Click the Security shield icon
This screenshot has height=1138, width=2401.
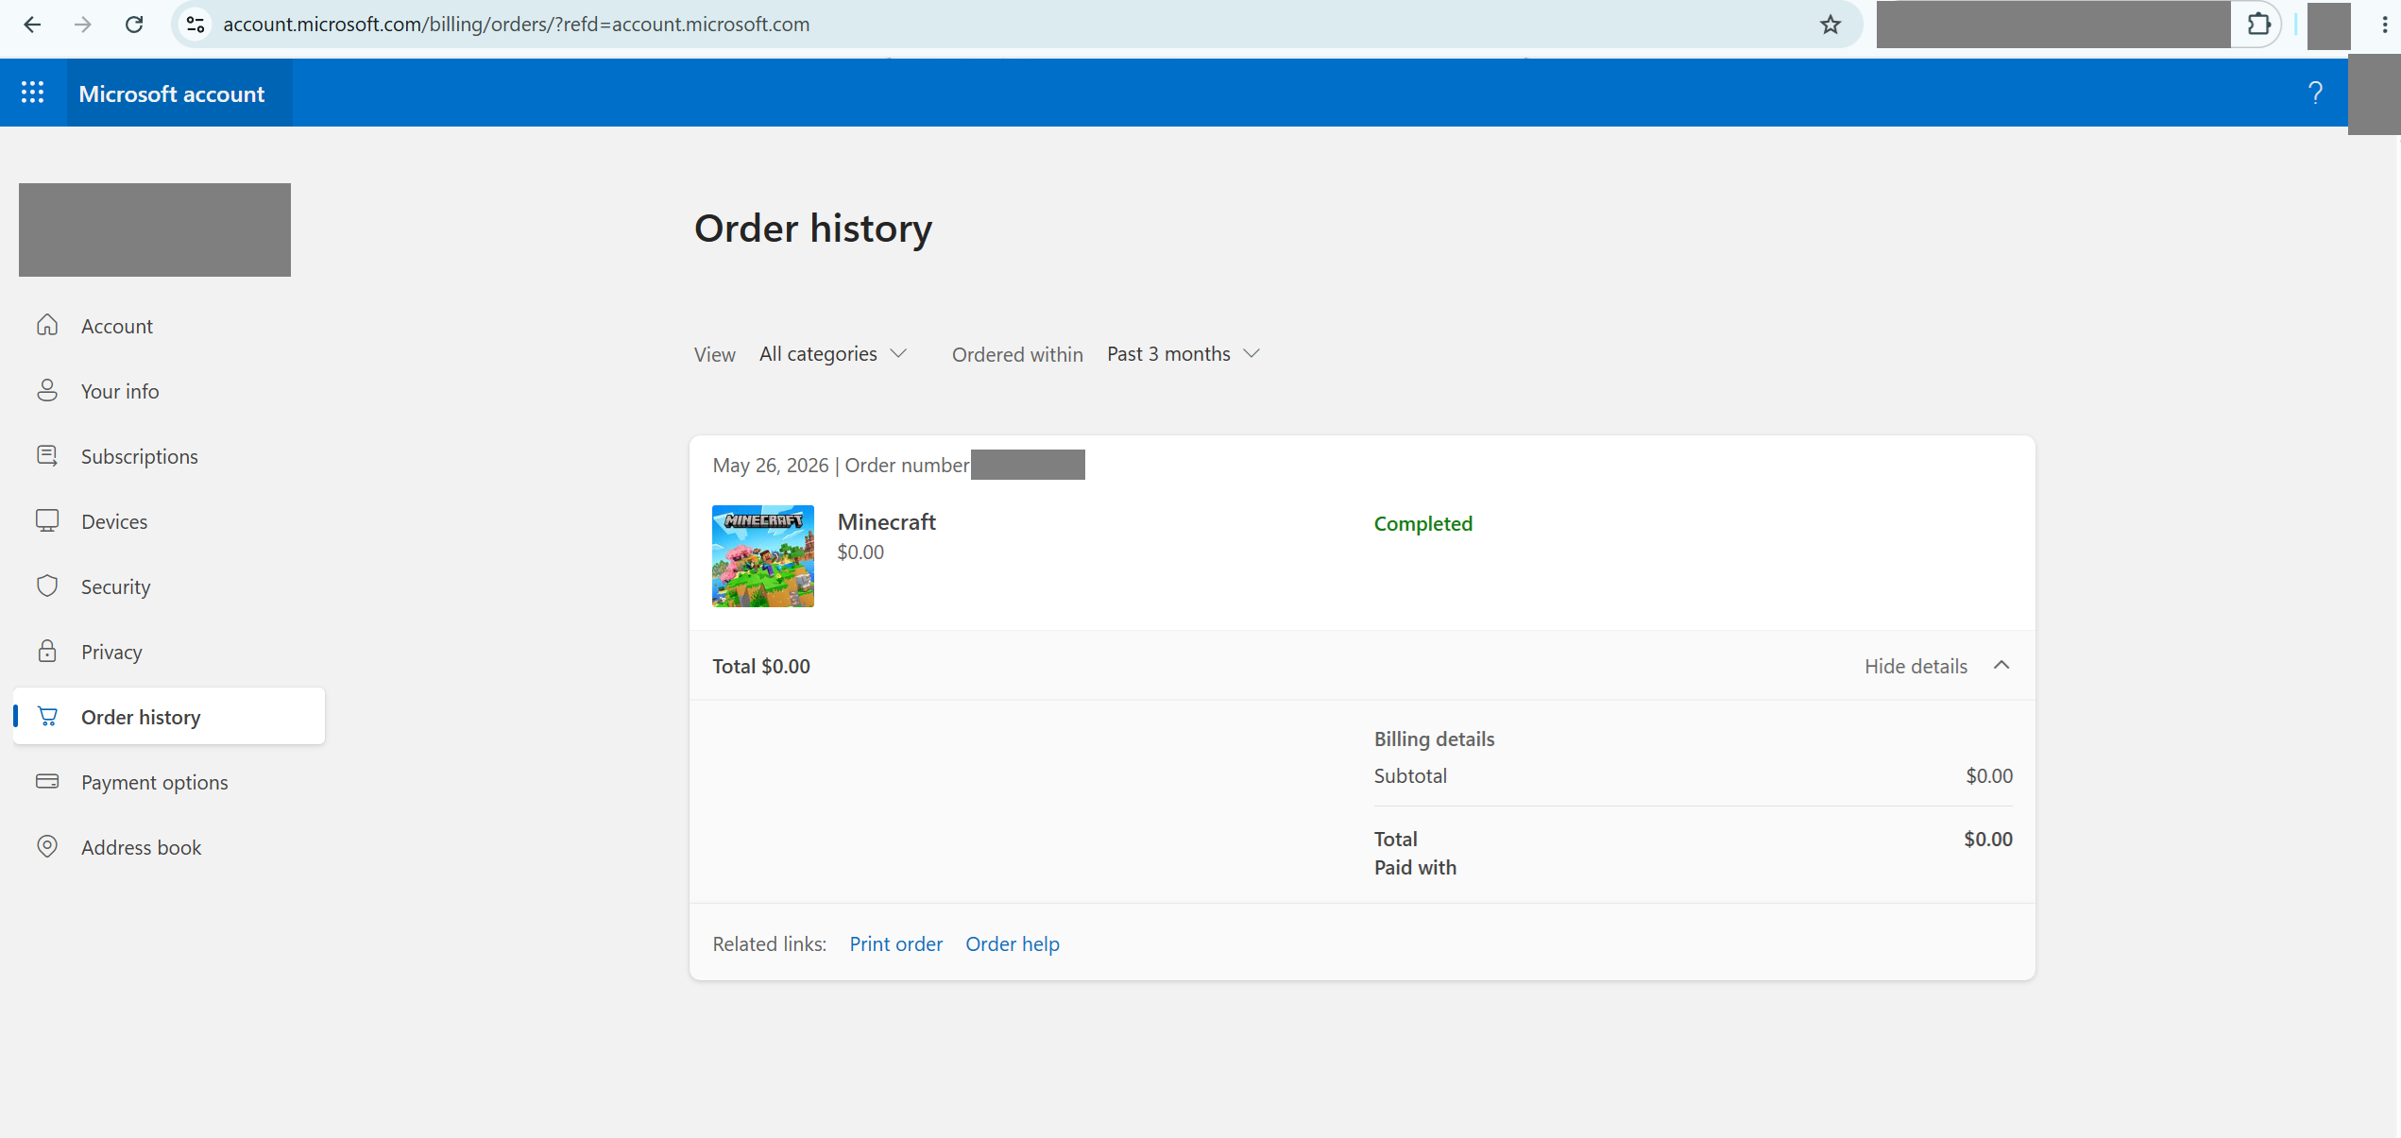click(47, 586)
